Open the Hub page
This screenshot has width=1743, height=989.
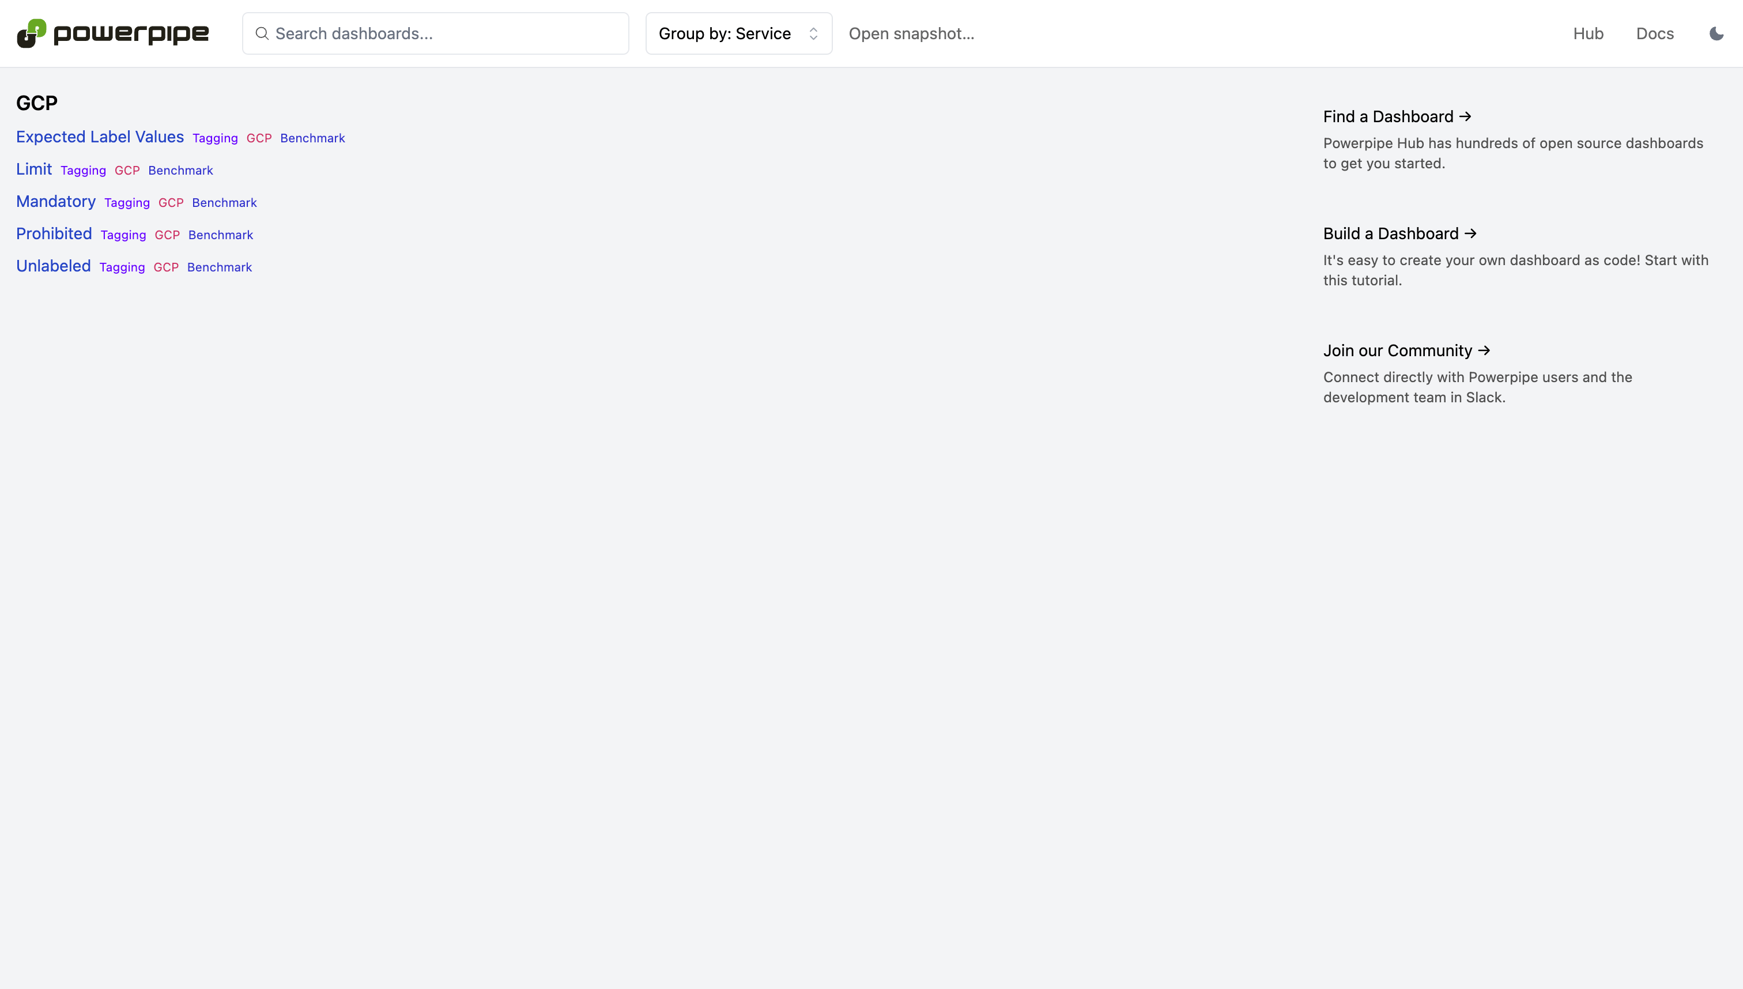(1588, 33)
